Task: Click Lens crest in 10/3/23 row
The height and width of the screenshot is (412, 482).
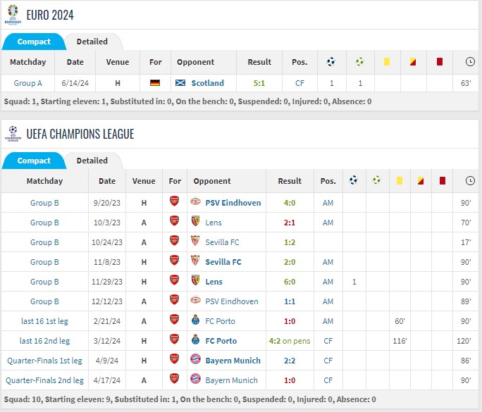Action: tap(195, 221)
